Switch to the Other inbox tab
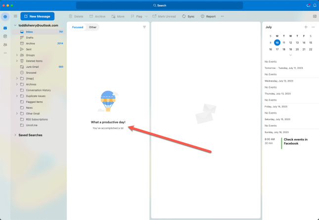This screenshot has width=319, height=220. (92, 27)
